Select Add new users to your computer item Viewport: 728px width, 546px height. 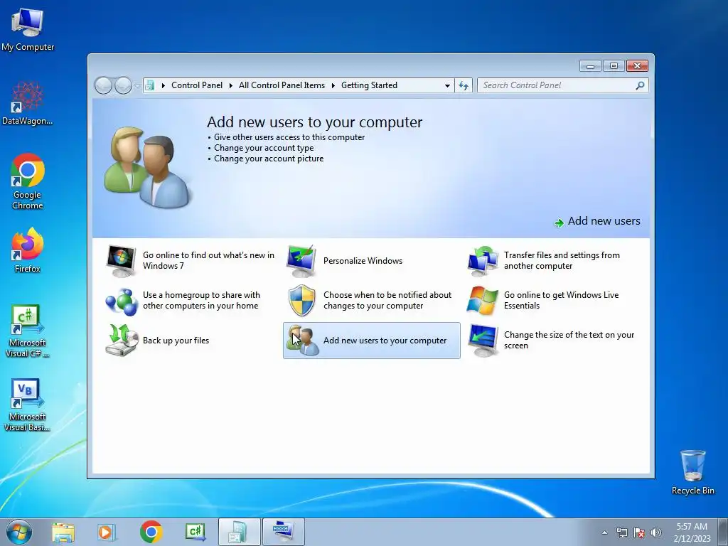point(371,341)
